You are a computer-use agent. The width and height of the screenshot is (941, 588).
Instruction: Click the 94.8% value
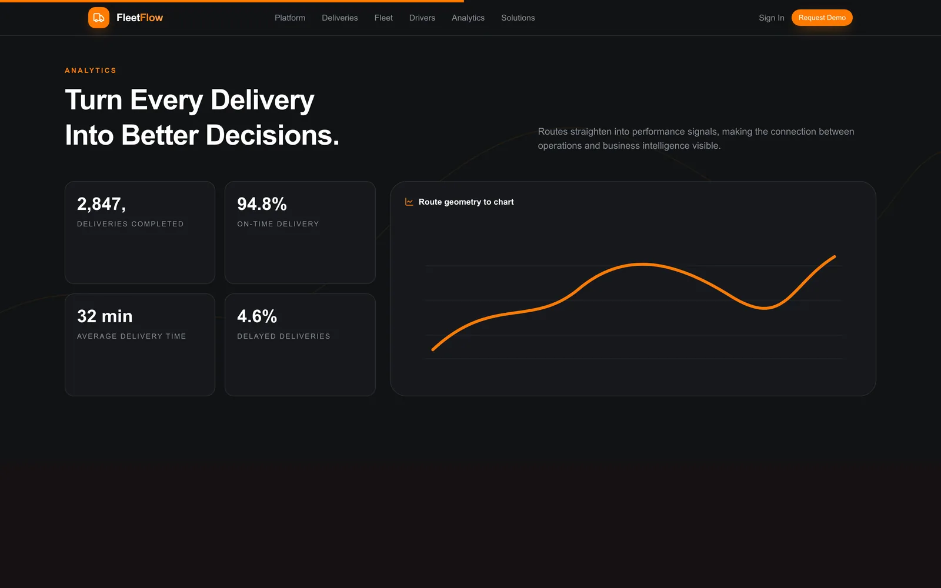click(x=262, y=204)
